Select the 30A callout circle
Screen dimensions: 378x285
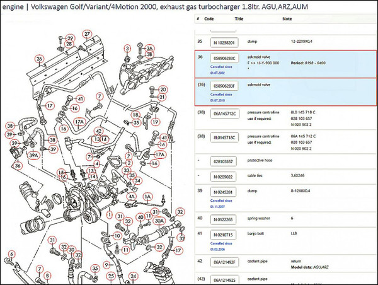tap(160, 221)
